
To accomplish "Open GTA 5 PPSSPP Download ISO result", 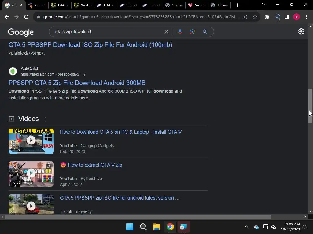I will tap(90, 45).
